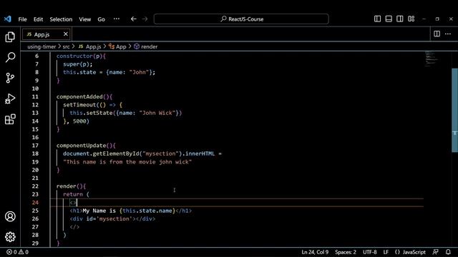Toggle the primary side bar layout icon
The image size is (458, 257).
pos(377,19)
